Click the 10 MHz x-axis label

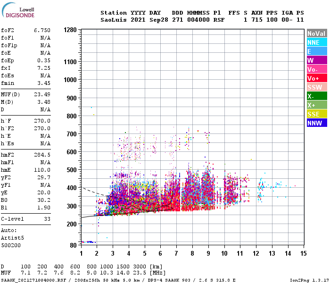pos(224,253)
